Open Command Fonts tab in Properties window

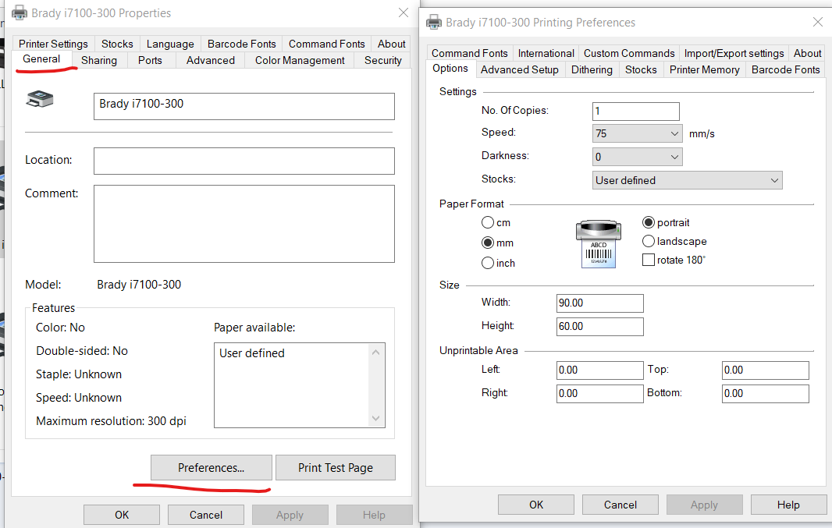tap(327, 44)
